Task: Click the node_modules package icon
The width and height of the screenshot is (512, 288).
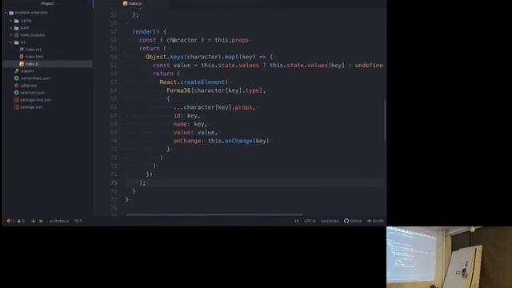Action: 17,35
